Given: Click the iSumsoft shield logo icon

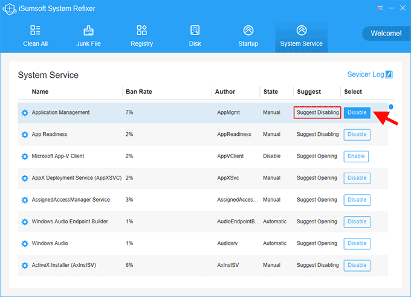Looking at the screenshot, I should click(10, 8).
